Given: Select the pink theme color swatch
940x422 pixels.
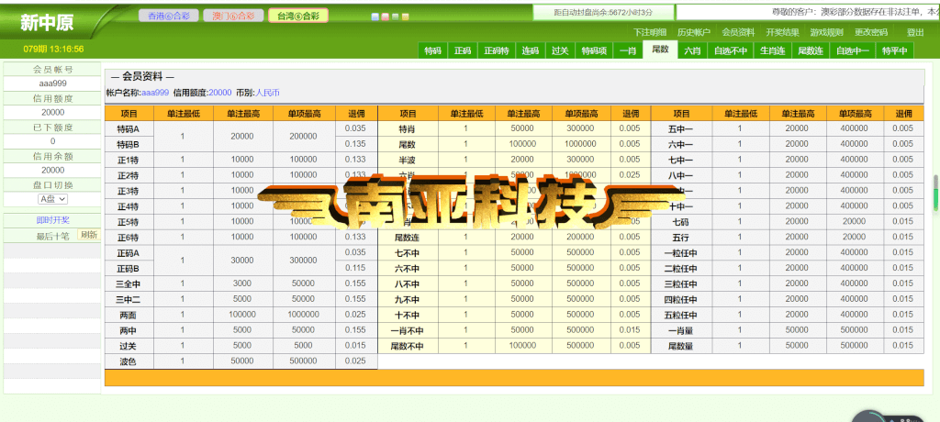Looking at the screenshot, I should [x=386, y=17].
